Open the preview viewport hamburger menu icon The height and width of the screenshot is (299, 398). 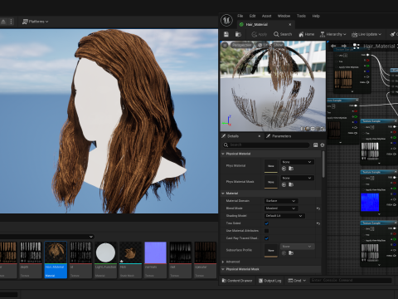pos(225,45)
